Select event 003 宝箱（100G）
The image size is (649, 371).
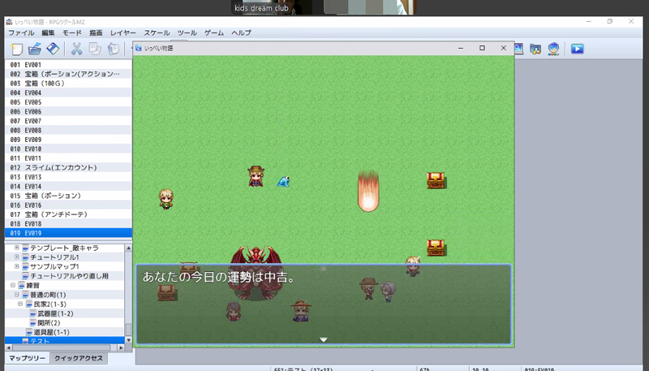click(x=68, y=84)
